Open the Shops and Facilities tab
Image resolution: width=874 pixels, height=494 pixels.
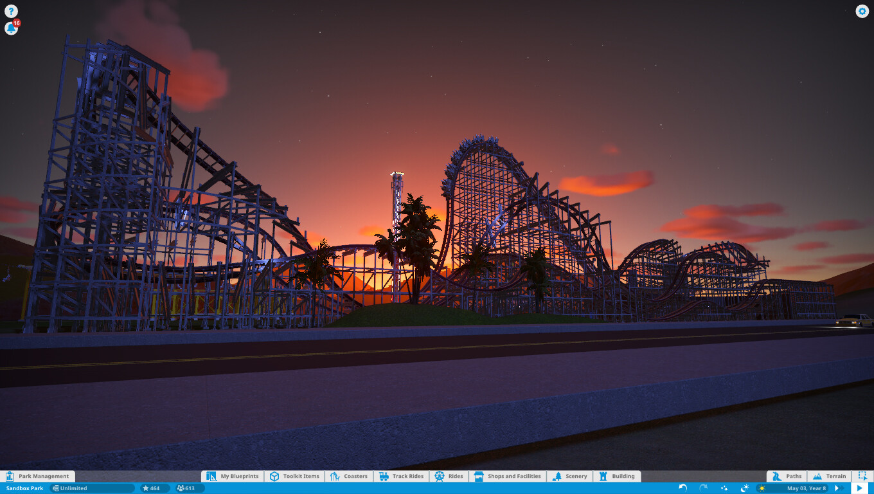508,476
